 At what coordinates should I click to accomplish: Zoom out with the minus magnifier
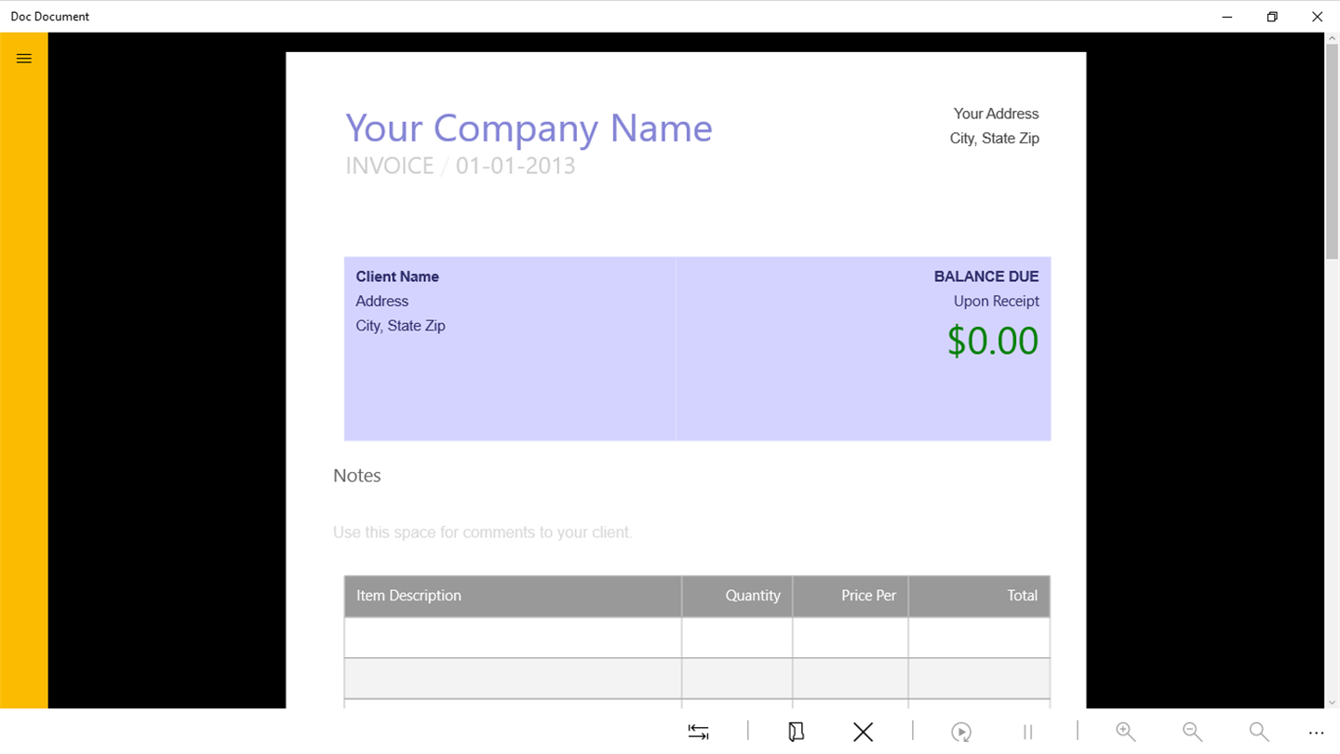tap(1192, 732)
